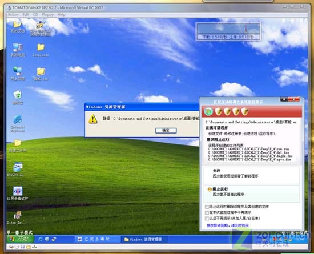Open the CD menu in Virtual PC
The height and width of the screenshot is (254, 314).
pyautogui.click(x=35, y=15)
